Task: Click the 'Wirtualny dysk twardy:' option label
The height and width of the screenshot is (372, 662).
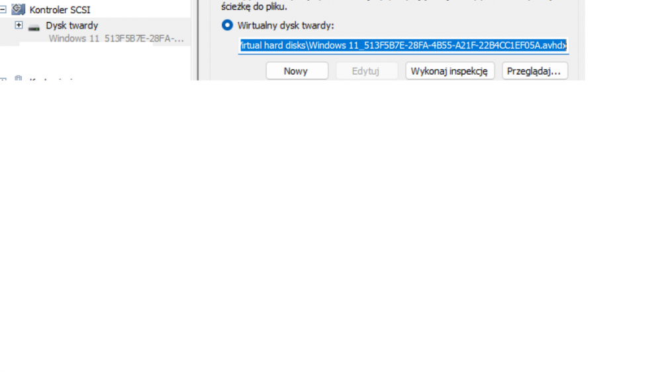Action: (x=285, y=25)
